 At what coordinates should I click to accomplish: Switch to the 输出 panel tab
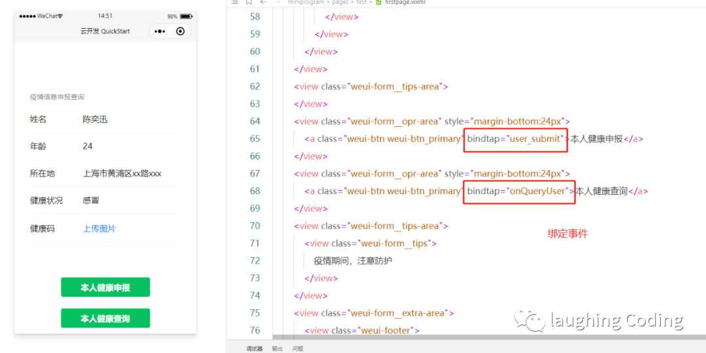[x=277, y=348]
